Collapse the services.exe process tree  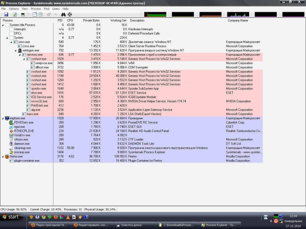tap(20, 55)
